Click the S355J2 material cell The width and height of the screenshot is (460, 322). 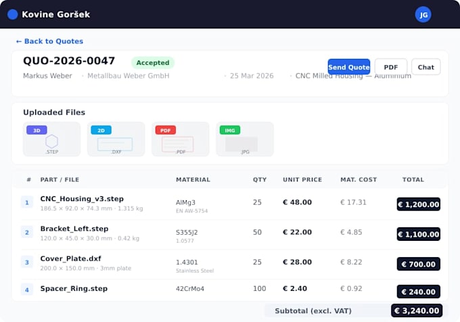[187, 232]
